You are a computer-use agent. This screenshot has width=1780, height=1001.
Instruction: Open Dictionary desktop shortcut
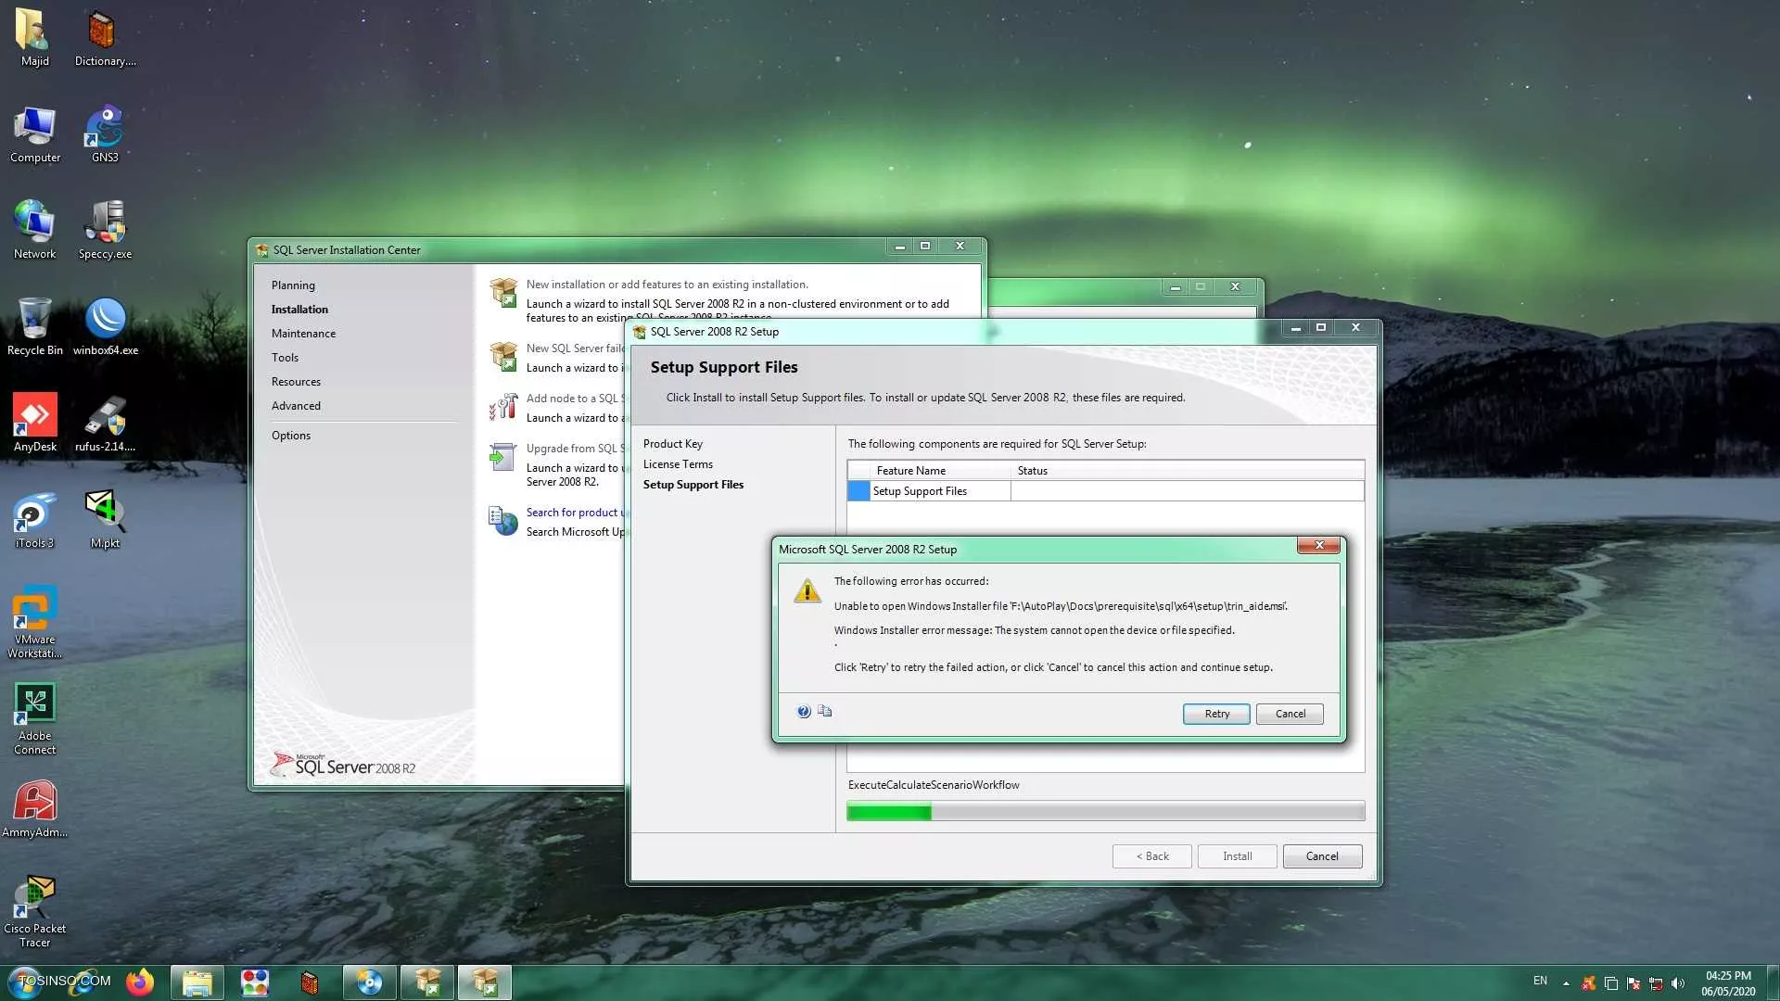click(x=105, y=37)
